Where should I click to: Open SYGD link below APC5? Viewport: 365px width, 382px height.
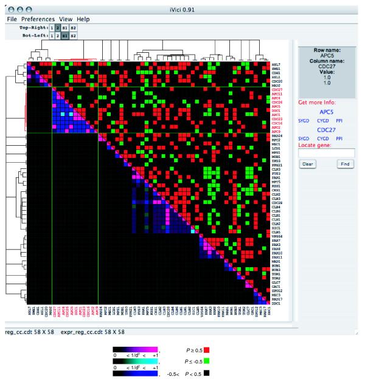pyautogui.click(x=304, y=121)
